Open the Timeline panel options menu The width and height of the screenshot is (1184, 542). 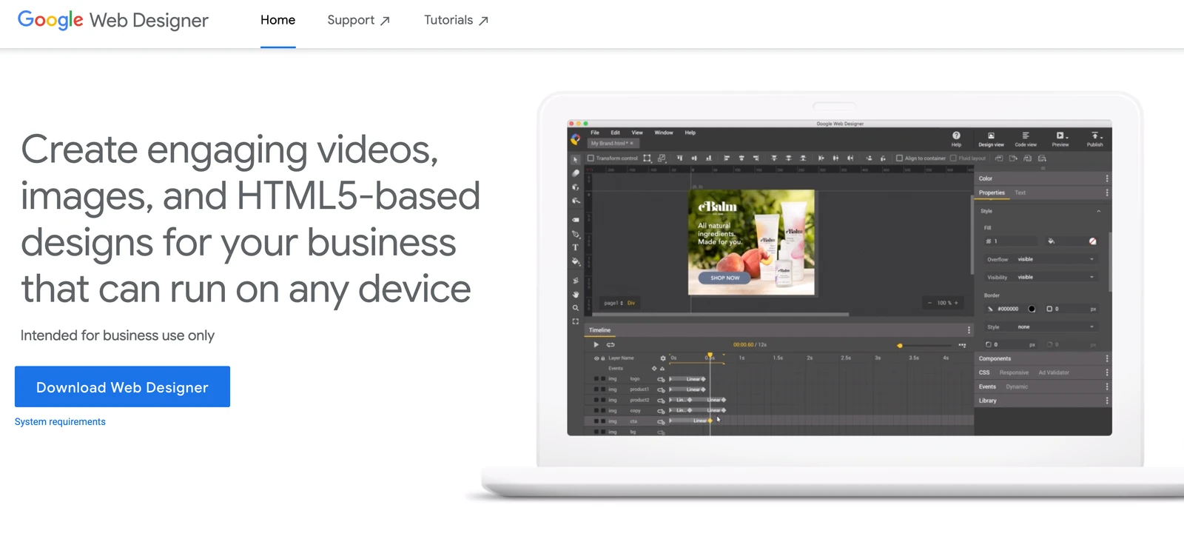[969, 330]
